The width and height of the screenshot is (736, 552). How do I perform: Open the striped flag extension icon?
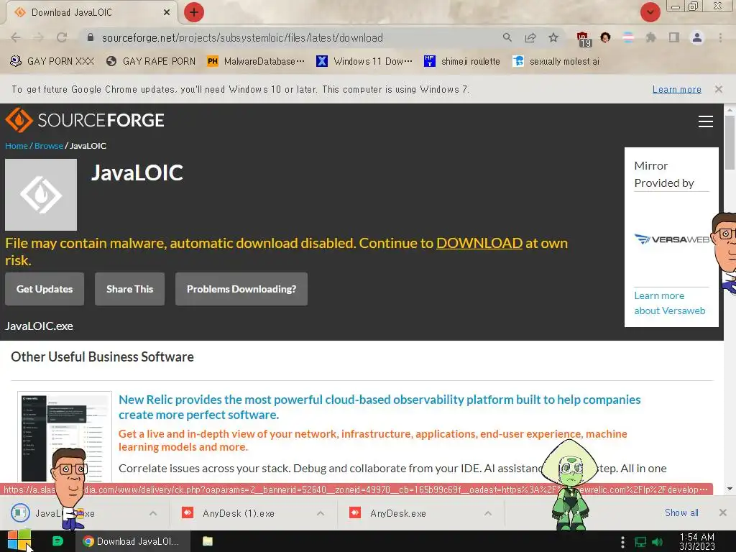[x=628, y=37]
